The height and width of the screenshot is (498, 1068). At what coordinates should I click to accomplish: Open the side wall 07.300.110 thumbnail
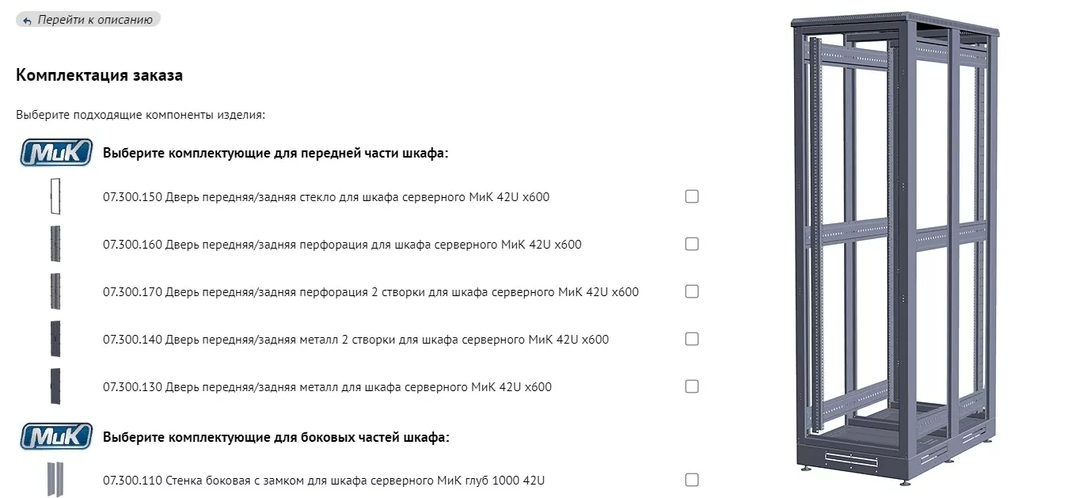pos(55,479)
